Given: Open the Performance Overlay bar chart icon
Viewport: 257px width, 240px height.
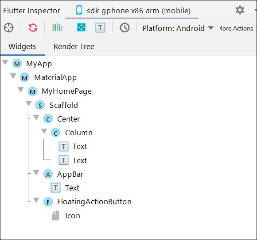Looking at the screenshot, I should coord(57,27).
